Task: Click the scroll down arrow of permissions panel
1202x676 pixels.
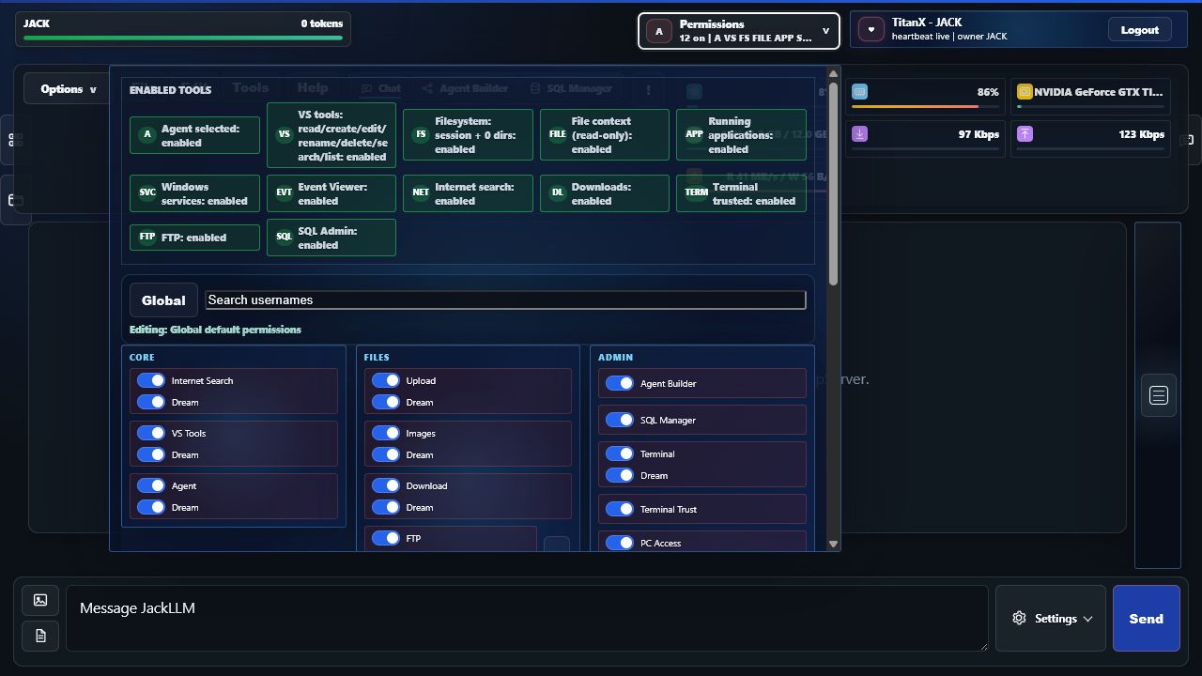Action: (x=833, y=544)
